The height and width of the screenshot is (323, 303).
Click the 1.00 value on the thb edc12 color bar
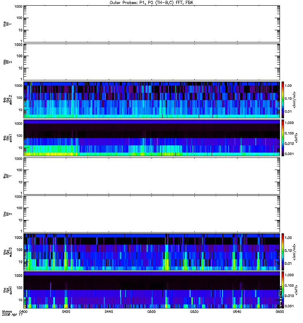click(288, 86)
